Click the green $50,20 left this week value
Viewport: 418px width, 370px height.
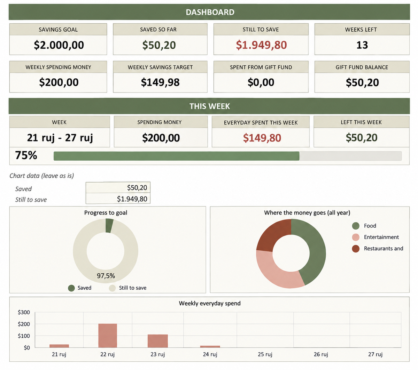(362, 138)
